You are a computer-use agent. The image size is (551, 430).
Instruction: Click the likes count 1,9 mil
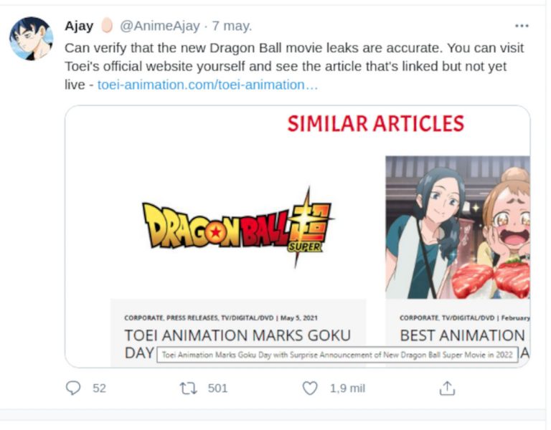[347, 388]
